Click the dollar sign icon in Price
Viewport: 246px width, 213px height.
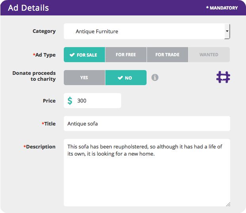(x=70, y=101)
